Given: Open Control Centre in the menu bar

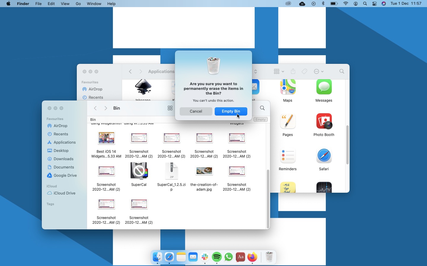Looking at the screenshot, I should [x=375, y=4].
